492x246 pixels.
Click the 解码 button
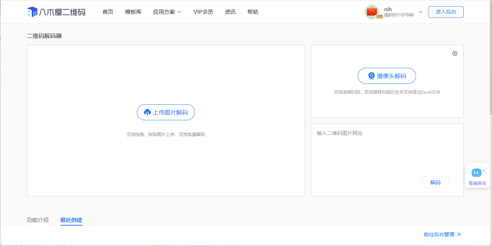pos(435,182)
